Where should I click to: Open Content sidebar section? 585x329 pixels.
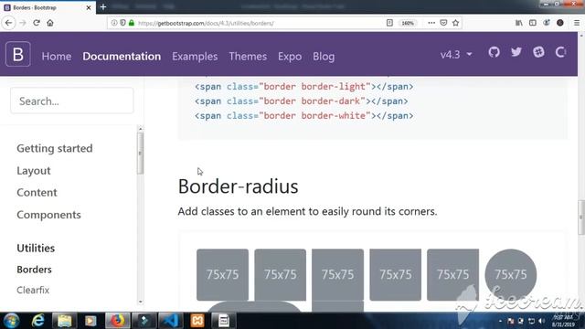[x=37, y=193]
